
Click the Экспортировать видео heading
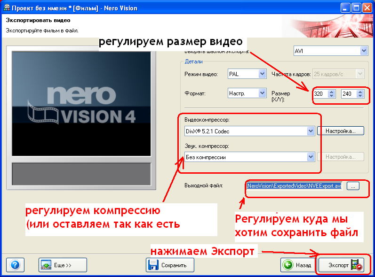38,20
